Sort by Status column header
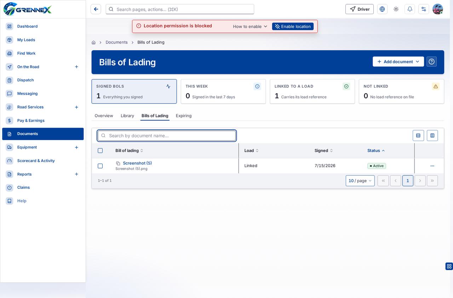 point(376,151)
